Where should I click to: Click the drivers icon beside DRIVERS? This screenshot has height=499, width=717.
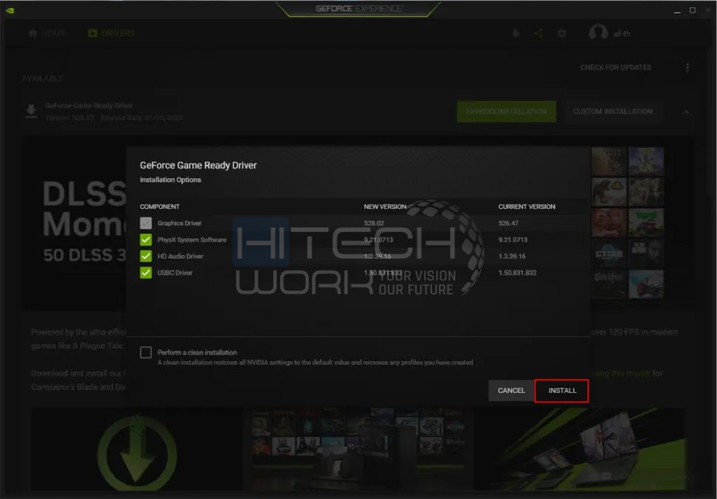click(92, 34)
